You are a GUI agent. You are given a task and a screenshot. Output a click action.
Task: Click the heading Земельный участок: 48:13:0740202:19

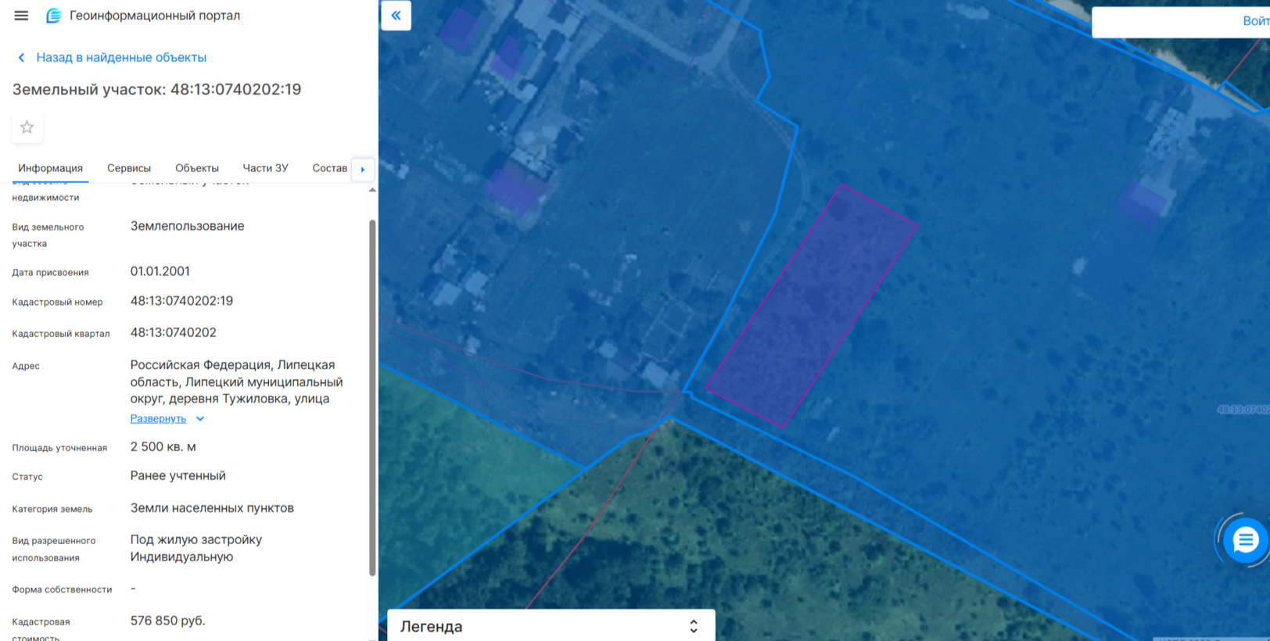(x=156, y=90)
